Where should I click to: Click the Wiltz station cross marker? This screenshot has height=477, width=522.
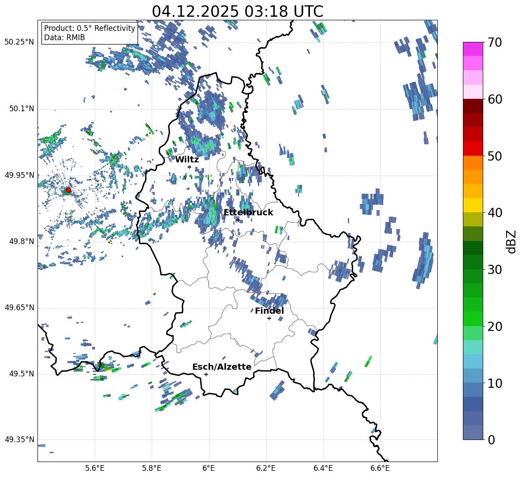pyautogui.click(x=190, y=167)
